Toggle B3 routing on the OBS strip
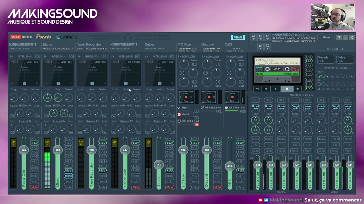Image resolution: width=364 pixels, height=204 pixels. pos(241,170)
